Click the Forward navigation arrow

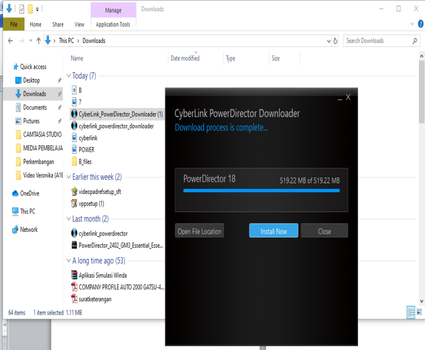[21, 41]
